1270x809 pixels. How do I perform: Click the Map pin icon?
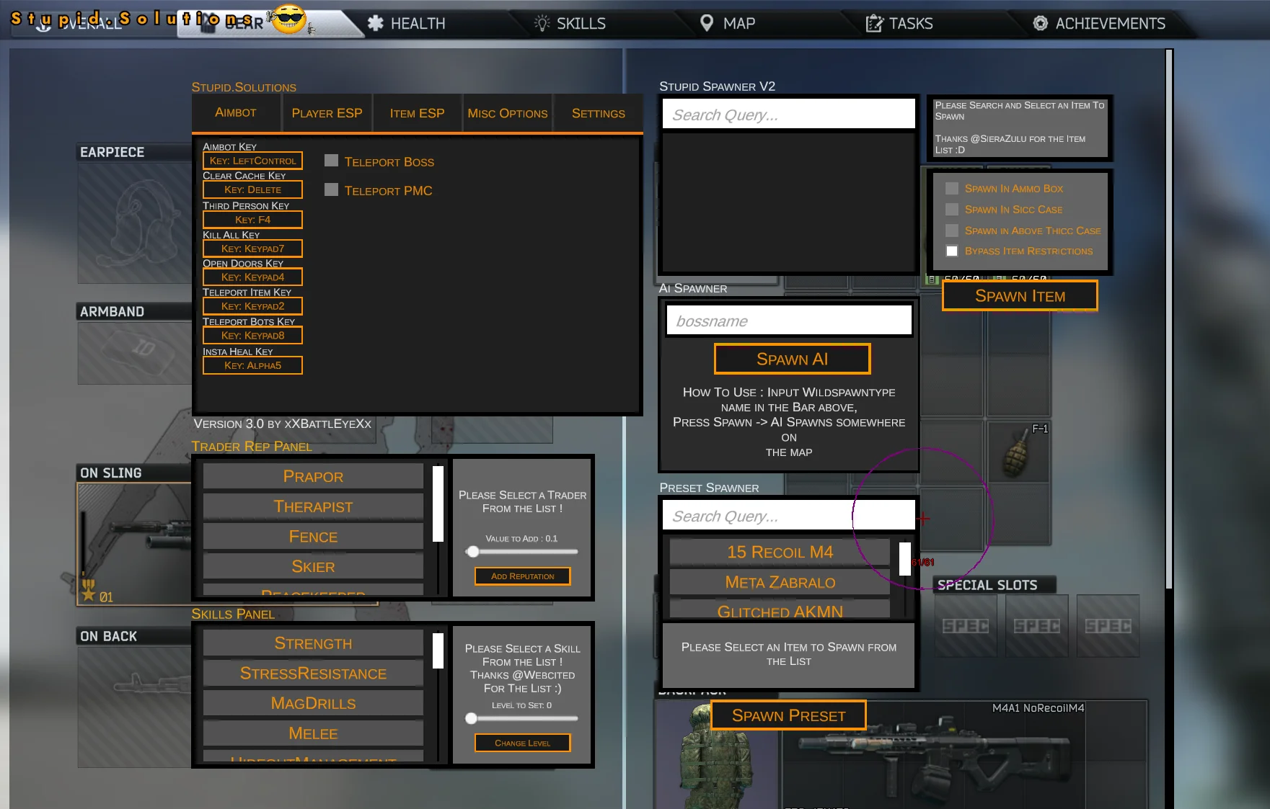(707, 23)
